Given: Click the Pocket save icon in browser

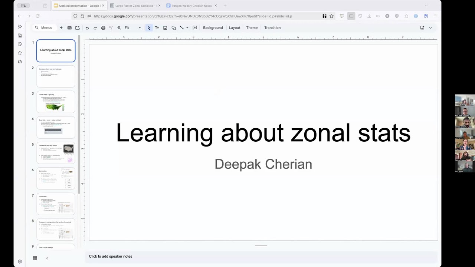Looking at the screenshot, I should click(x=360, y=16).
